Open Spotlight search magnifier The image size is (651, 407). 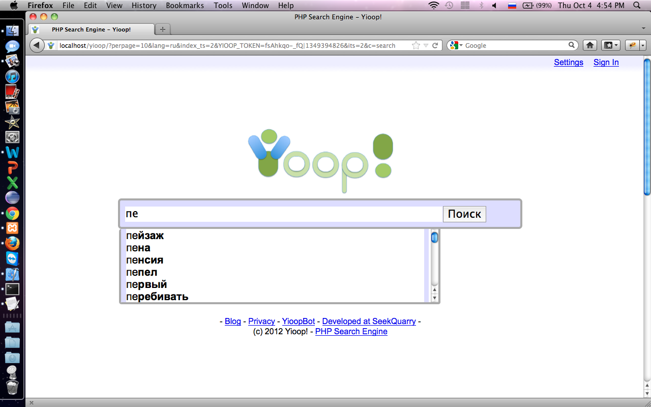(637, 6)
